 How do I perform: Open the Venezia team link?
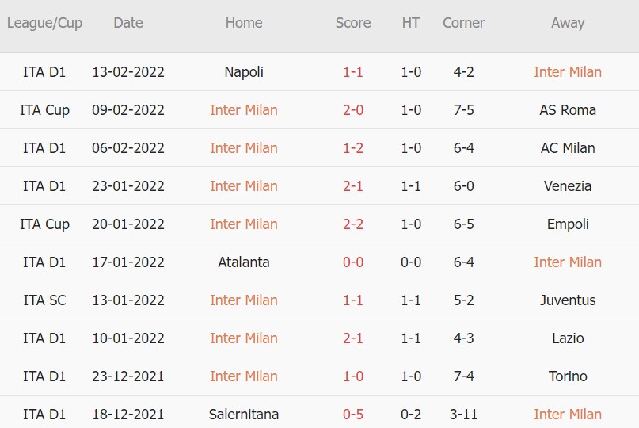(568, 186)
